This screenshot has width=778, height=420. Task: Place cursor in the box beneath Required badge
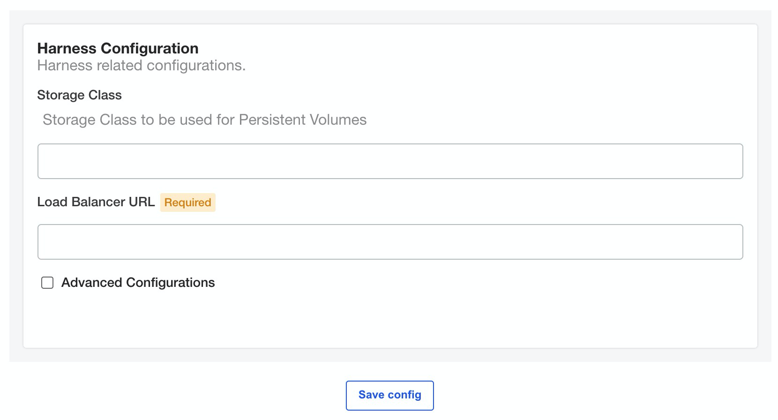click(390, 242)
